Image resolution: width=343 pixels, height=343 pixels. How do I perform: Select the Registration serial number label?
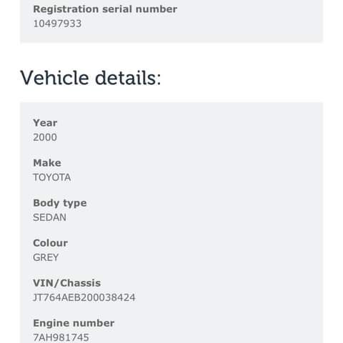pos(105,9)
